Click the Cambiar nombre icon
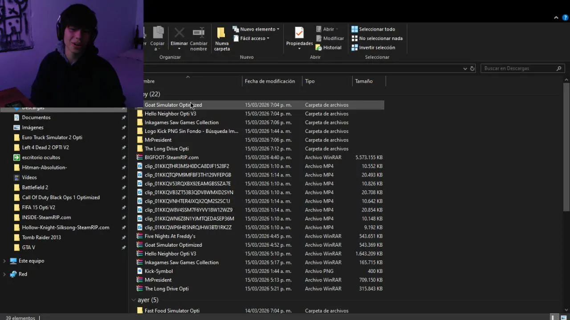Screen dimensions: 570x320 coord(199,32)
